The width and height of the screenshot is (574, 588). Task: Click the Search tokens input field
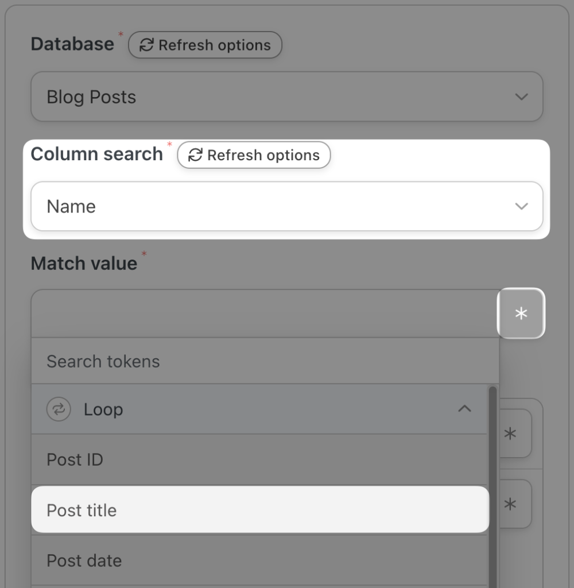tap(264, 361)
